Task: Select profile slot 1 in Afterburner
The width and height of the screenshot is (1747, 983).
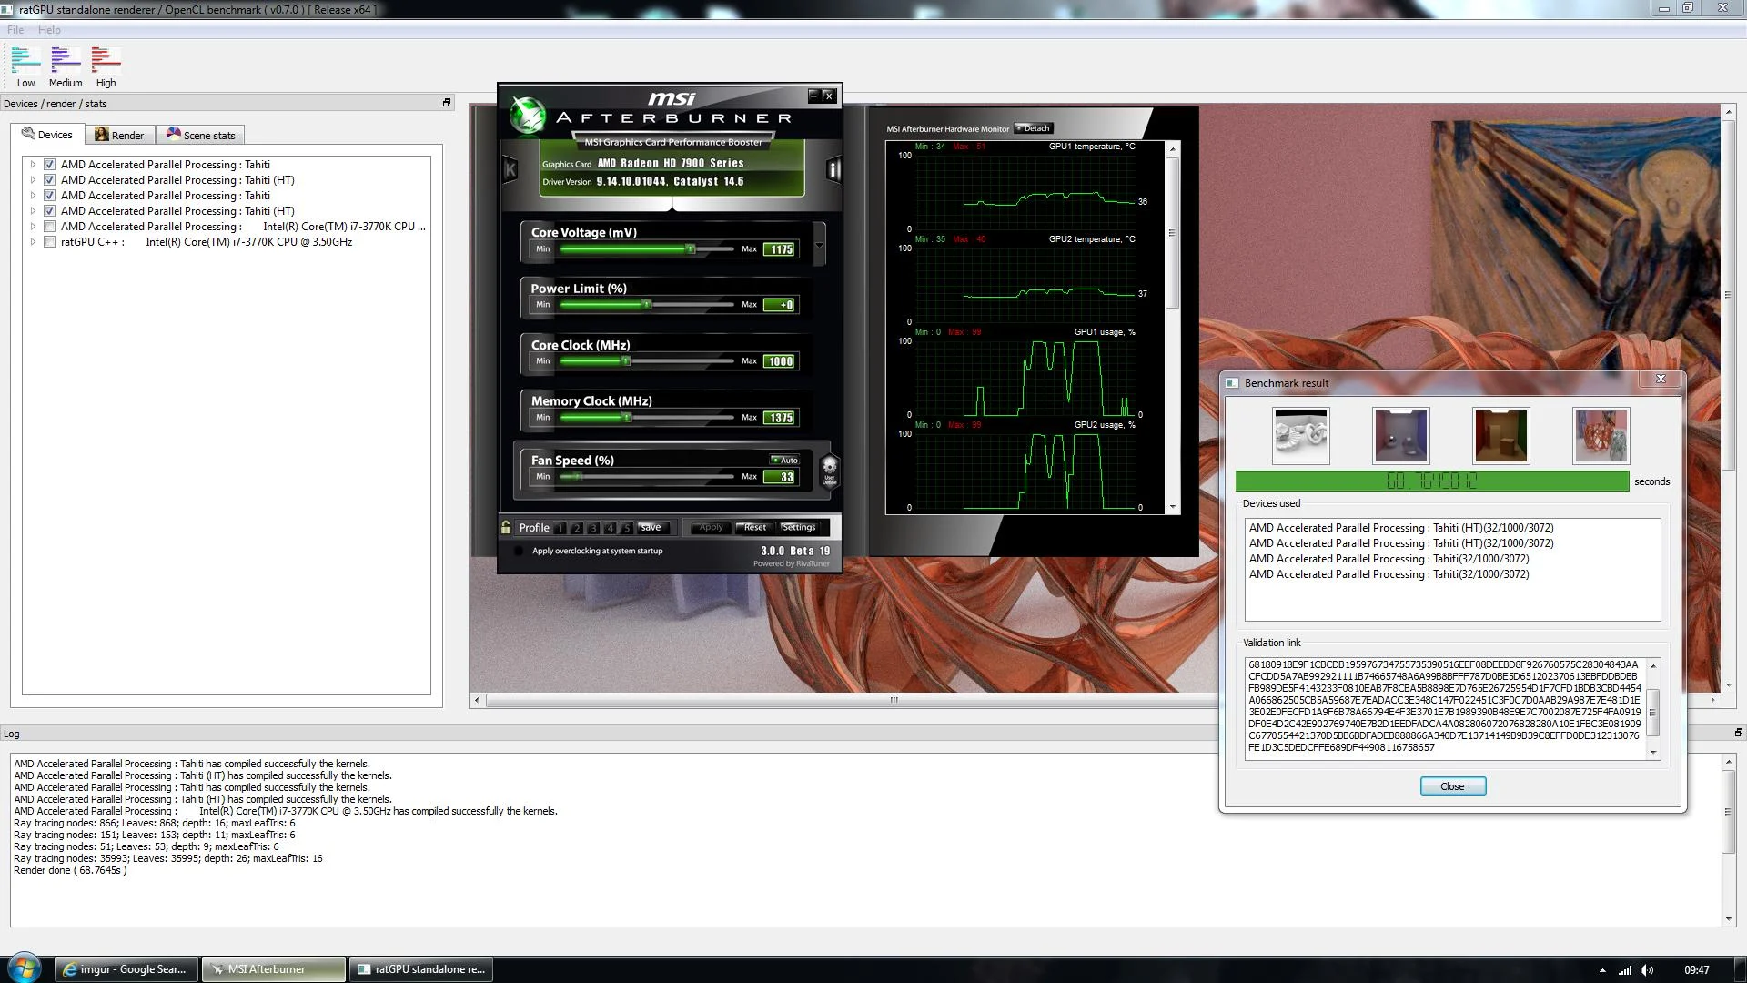Action: 560,528
